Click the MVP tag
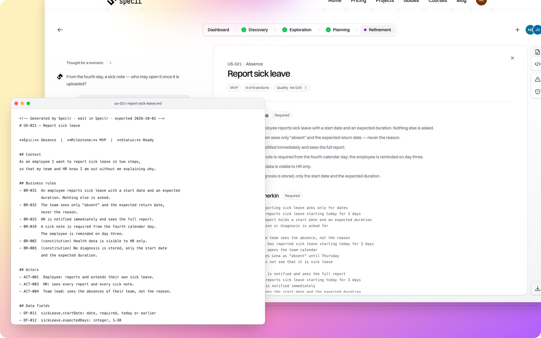The image size is (541, 338). click(234, 88)
